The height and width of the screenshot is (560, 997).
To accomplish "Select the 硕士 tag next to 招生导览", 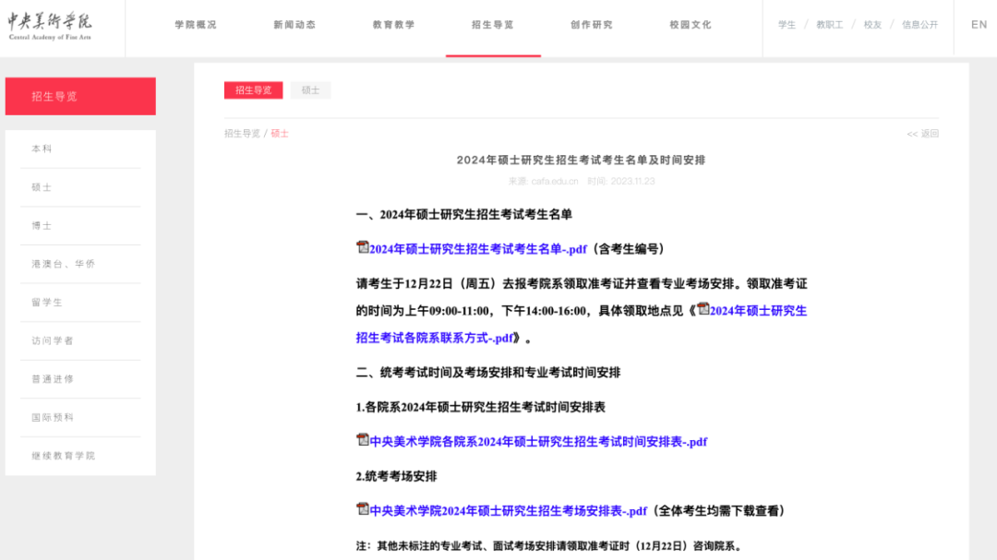I will 310,89.
